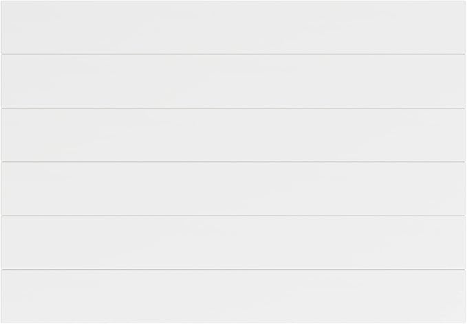Select the bottom sixth blank row
The width and height of the screenshot is (467, 324).
[x=234, y=297]
